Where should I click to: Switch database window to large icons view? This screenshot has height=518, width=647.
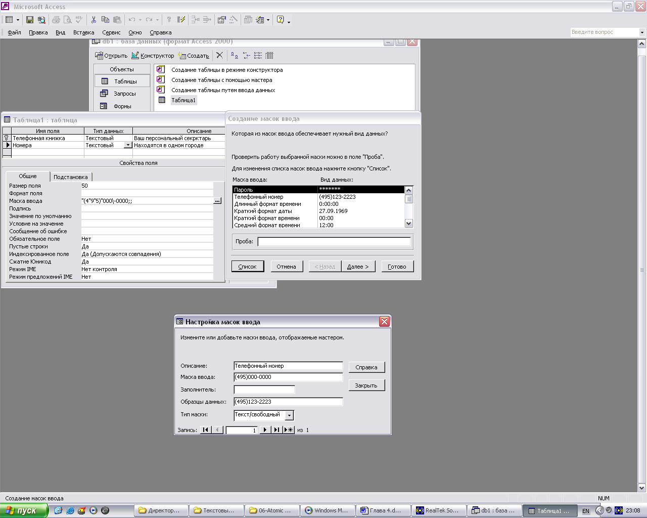pos(235,55)
